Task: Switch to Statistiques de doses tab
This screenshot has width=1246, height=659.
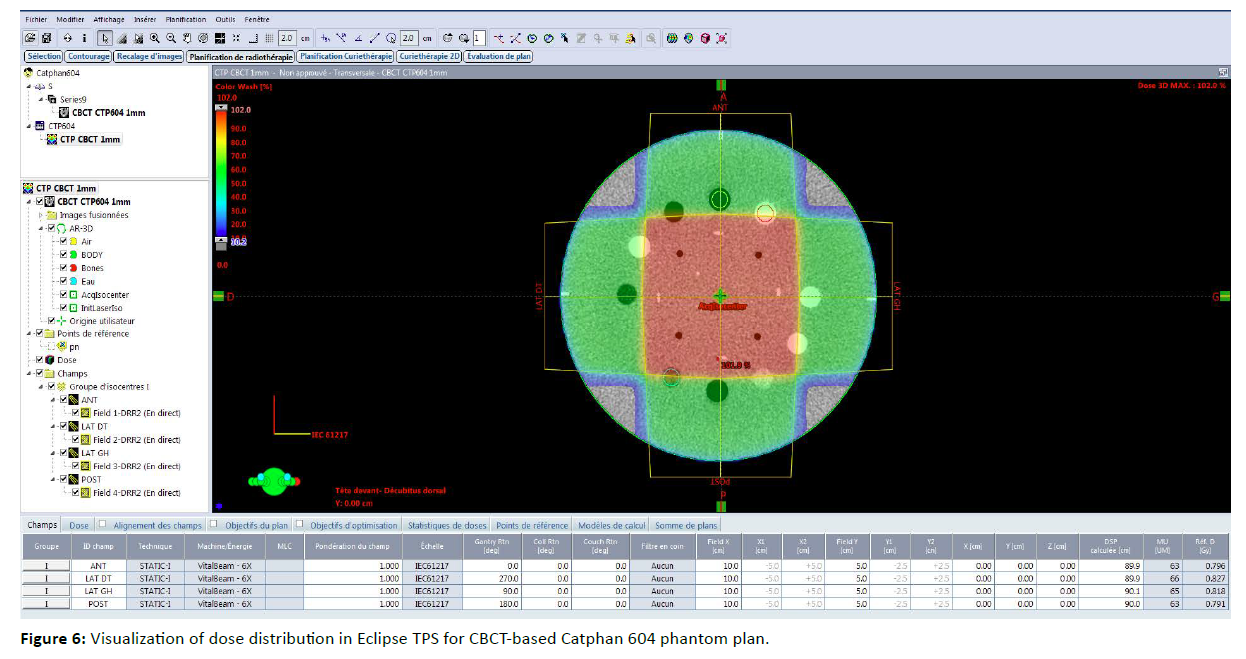Action: click(x=447, y=525)
